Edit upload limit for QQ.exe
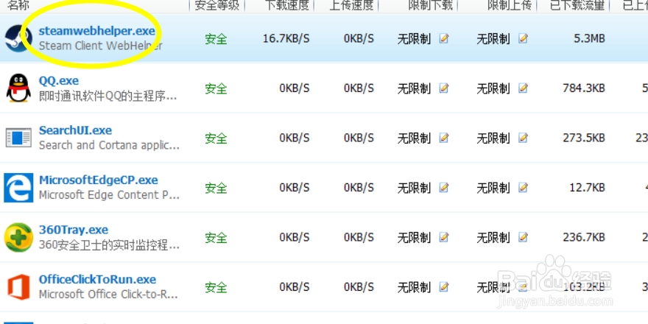This screenshot has width=648, height=324. 524,88
